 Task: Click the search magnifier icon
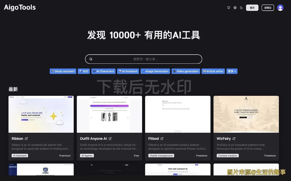click(91, 59)
